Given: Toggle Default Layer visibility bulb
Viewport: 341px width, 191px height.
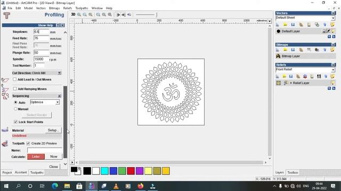Looking at the screenshot, I should point(333,31).
